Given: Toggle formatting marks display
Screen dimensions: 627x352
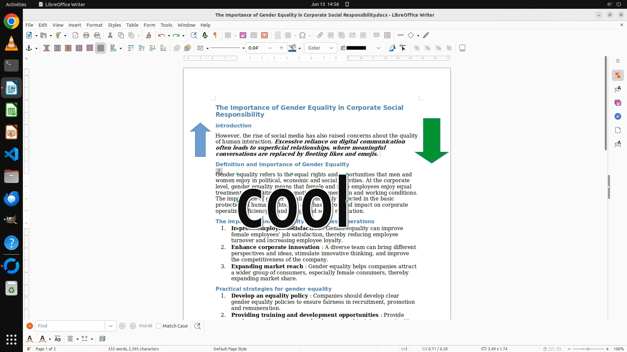Looking at the screenshot, I should 215,35.
